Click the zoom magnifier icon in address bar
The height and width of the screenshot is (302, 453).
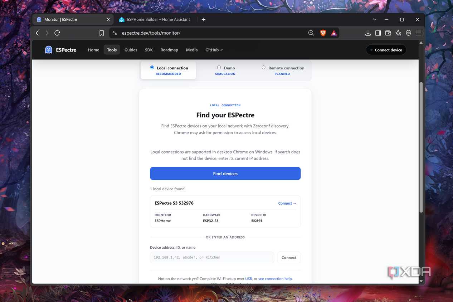tap(311, 33)
